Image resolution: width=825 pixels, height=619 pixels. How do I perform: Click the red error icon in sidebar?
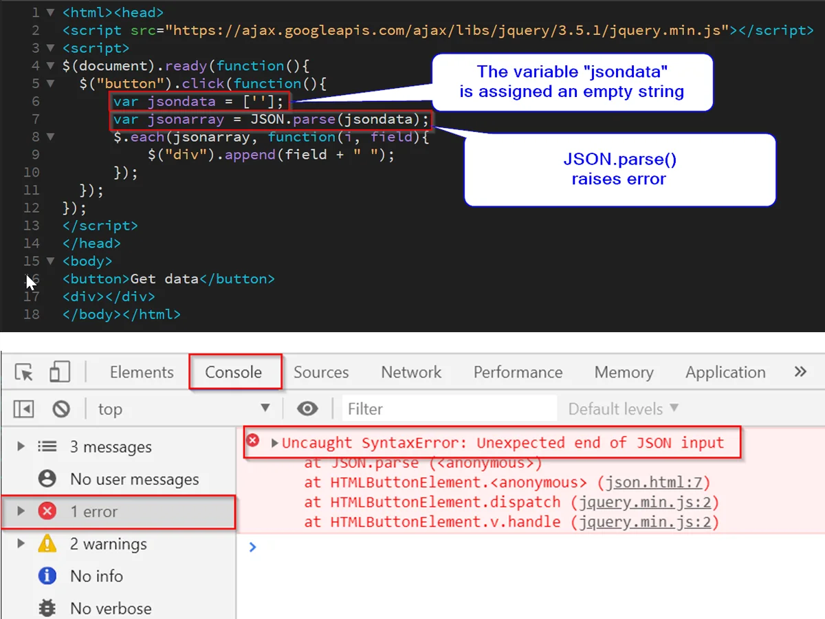47,511
